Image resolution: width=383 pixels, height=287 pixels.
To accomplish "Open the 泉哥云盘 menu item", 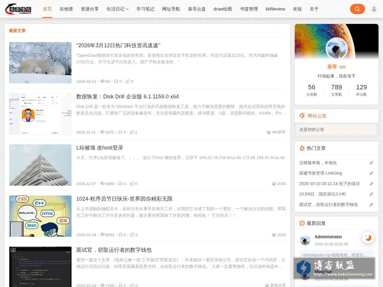I will 197,9.
